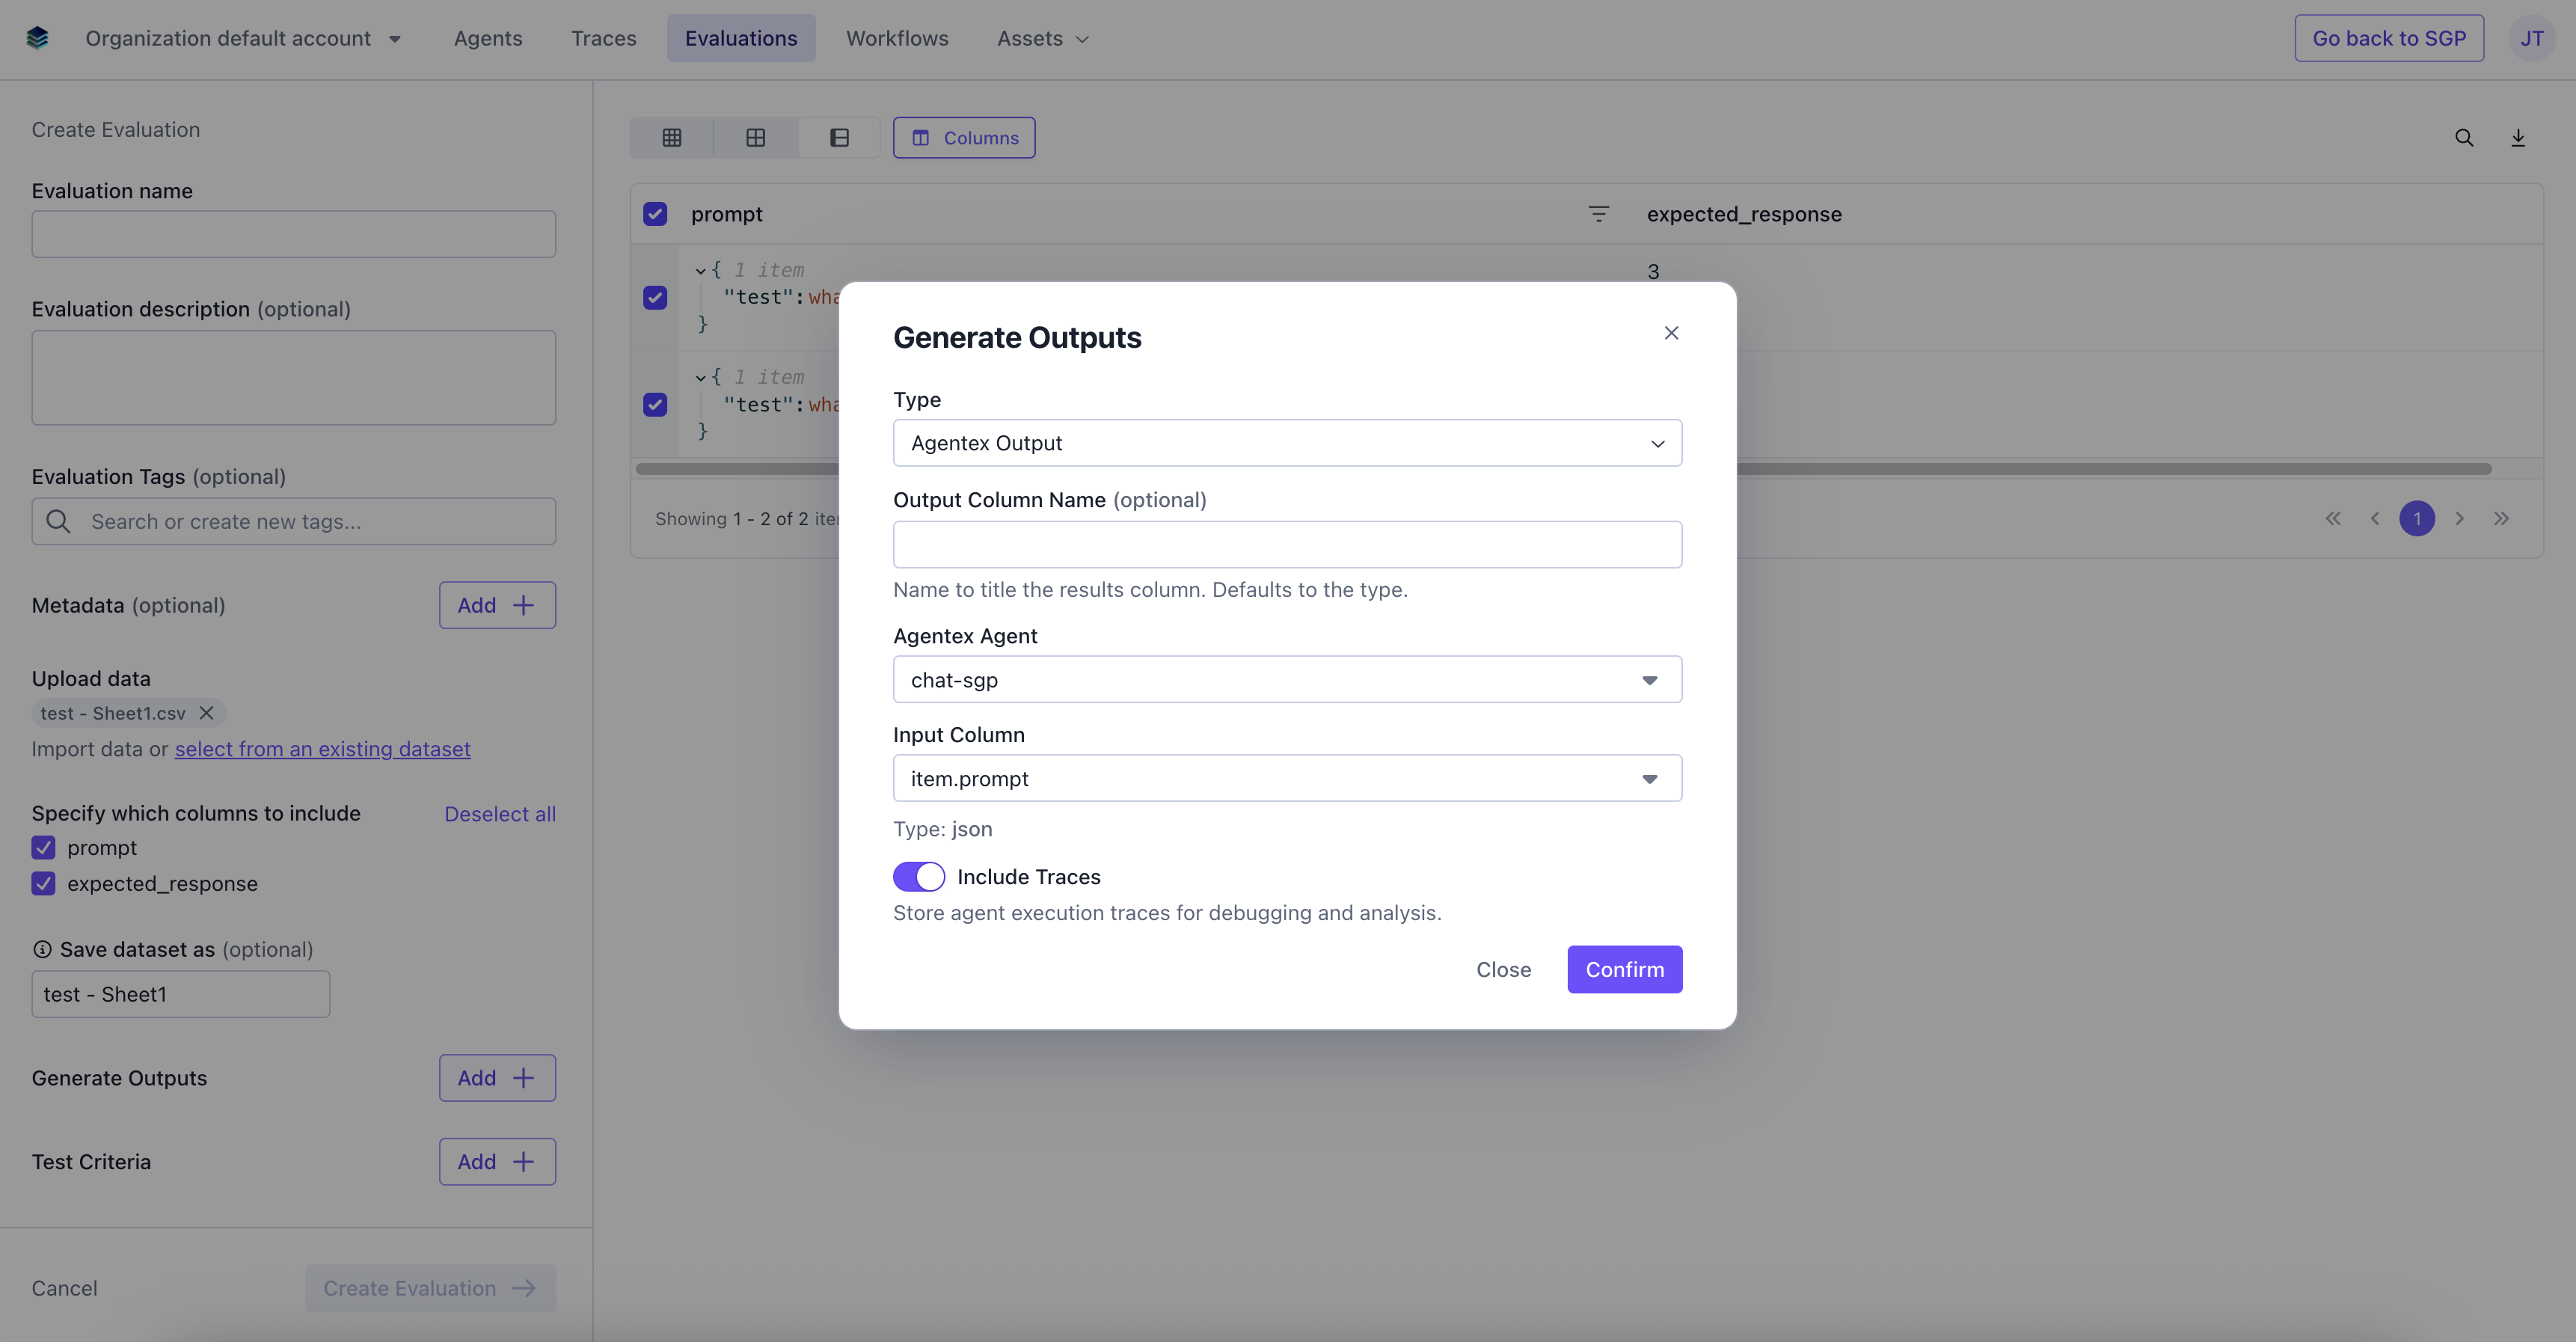Open the Type dropdown showing Agentex Output
Image resolution: width=2576 pixels, height=1342 pixels.
coord(1287,443)
